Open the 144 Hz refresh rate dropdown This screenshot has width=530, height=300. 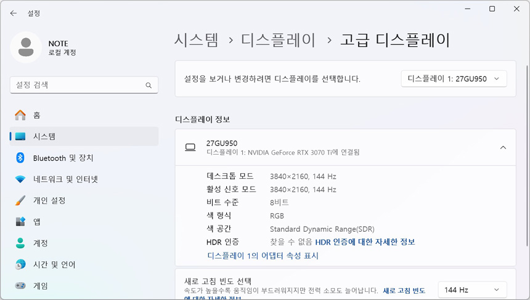472,290
